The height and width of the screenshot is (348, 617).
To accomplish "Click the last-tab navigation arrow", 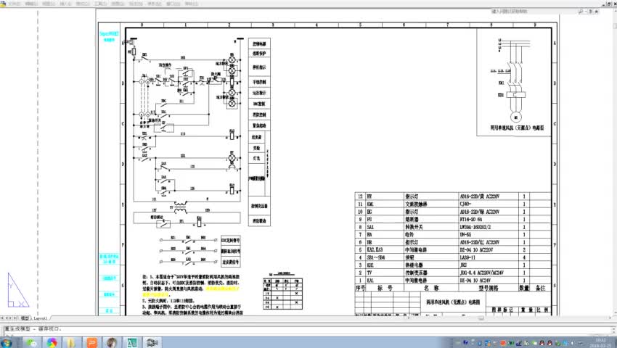I will click(x=15, y=318).
